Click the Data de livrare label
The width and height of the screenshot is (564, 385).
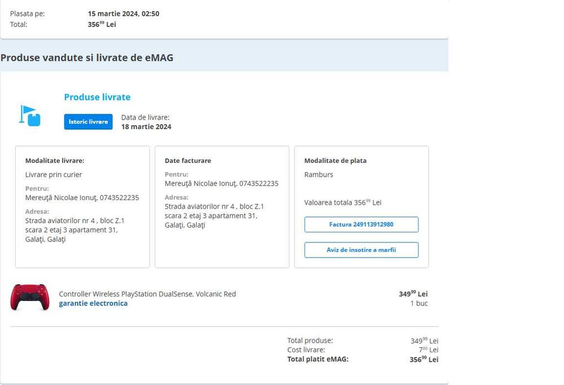point(146,118)
